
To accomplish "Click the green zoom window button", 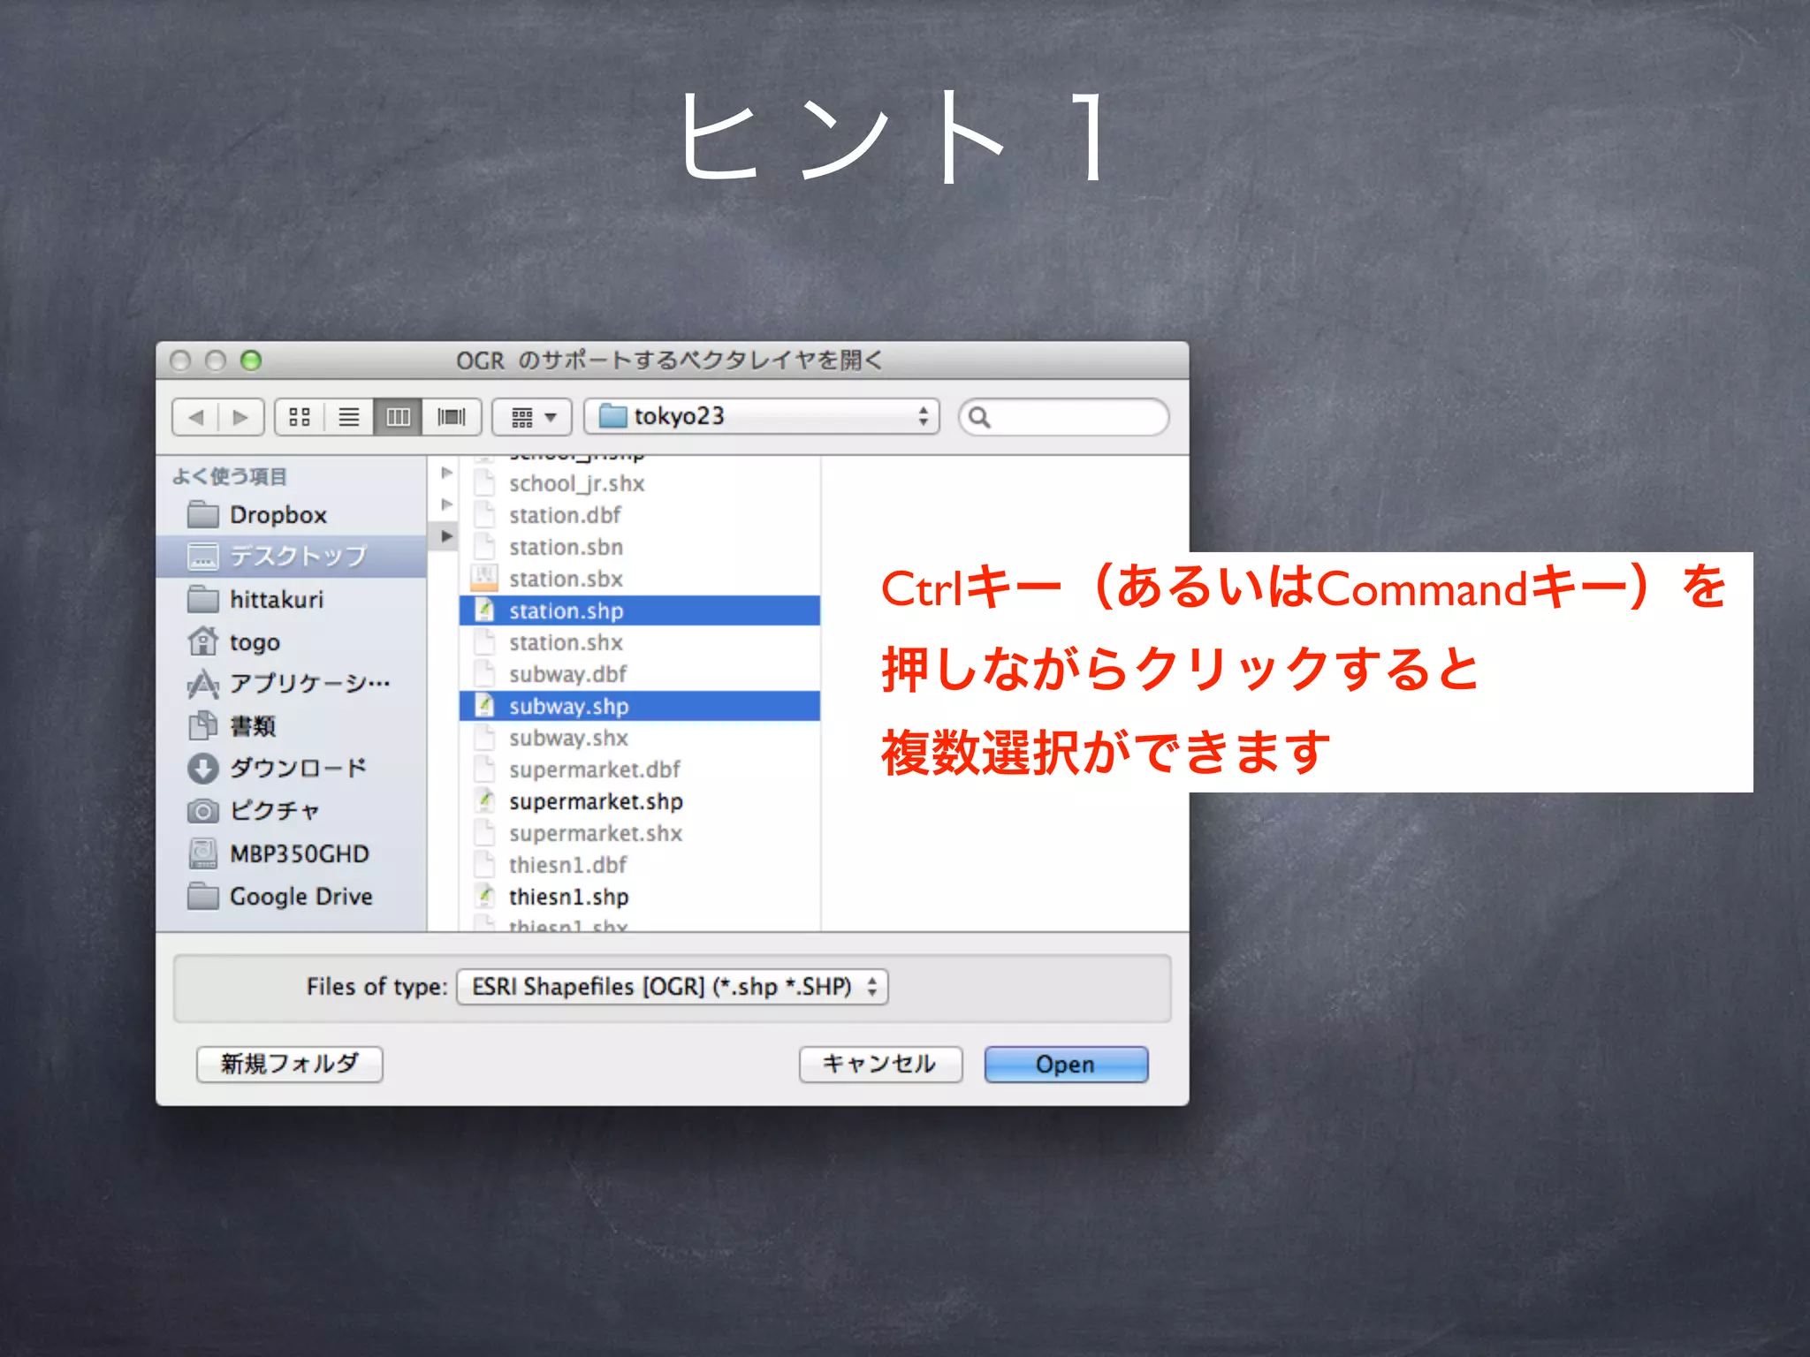I will 251,360.
